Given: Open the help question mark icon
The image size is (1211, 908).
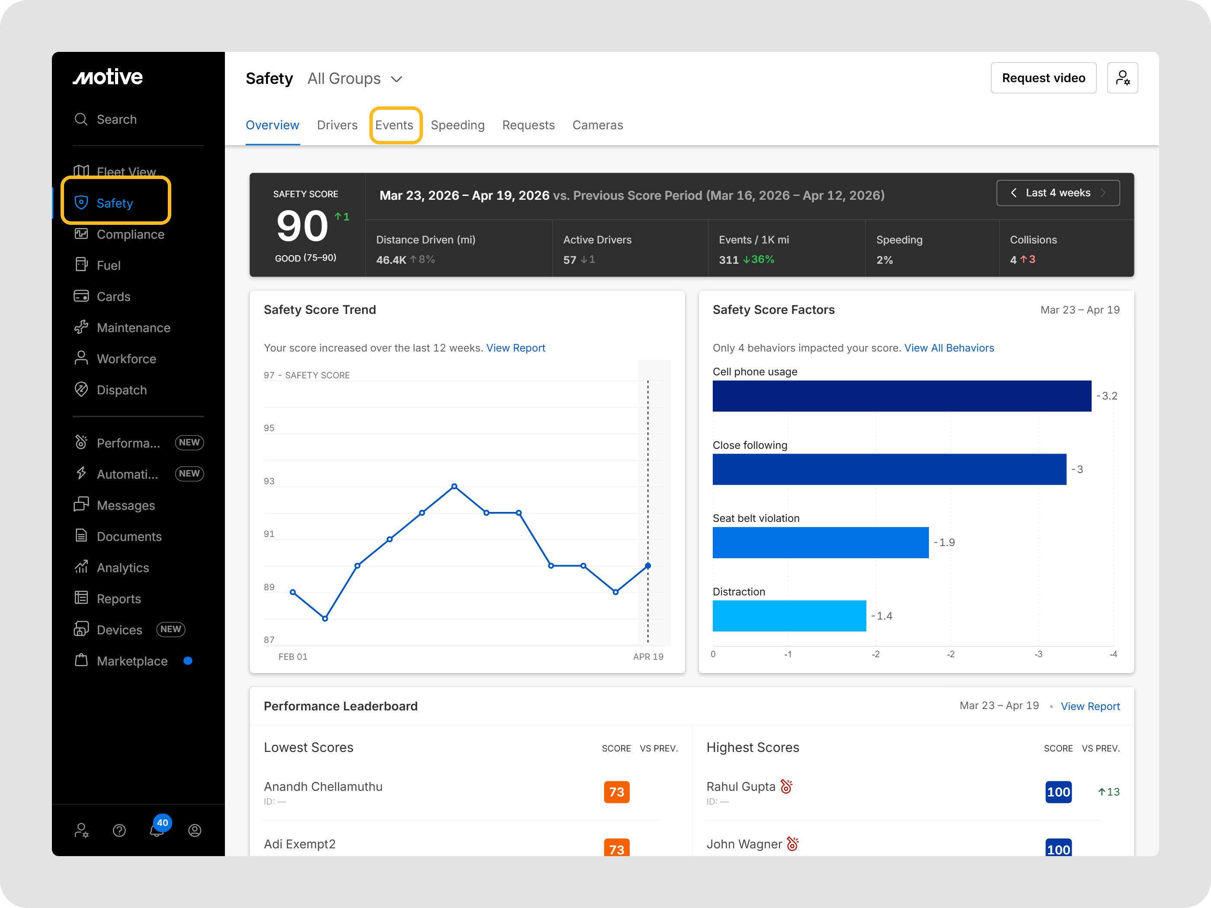Looking at the screenshot, I should pos(119,831).
